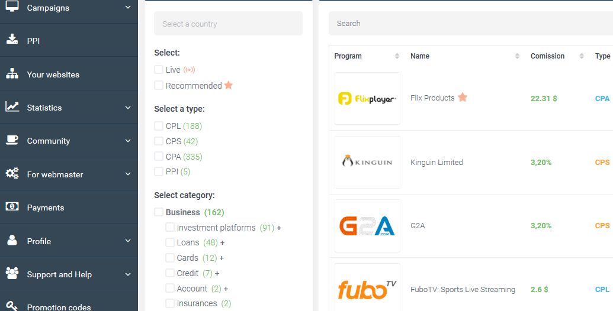Open Promotion codes menu item
This screenshot has width=613, height=311.
59,307
